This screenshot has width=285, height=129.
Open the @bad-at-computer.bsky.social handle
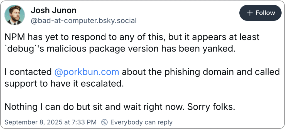83,21
